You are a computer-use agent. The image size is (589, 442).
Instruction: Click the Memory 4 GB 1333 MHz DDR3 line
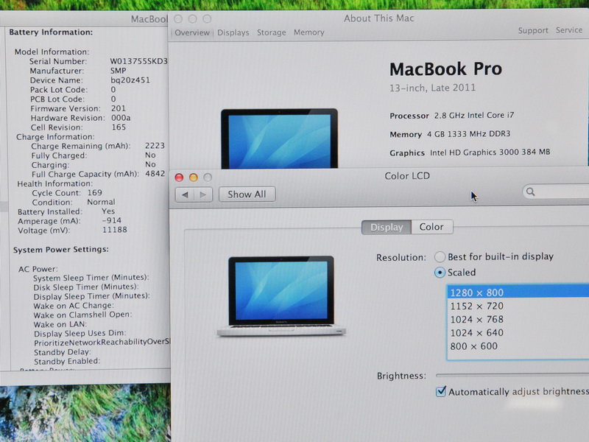(450, 134)
